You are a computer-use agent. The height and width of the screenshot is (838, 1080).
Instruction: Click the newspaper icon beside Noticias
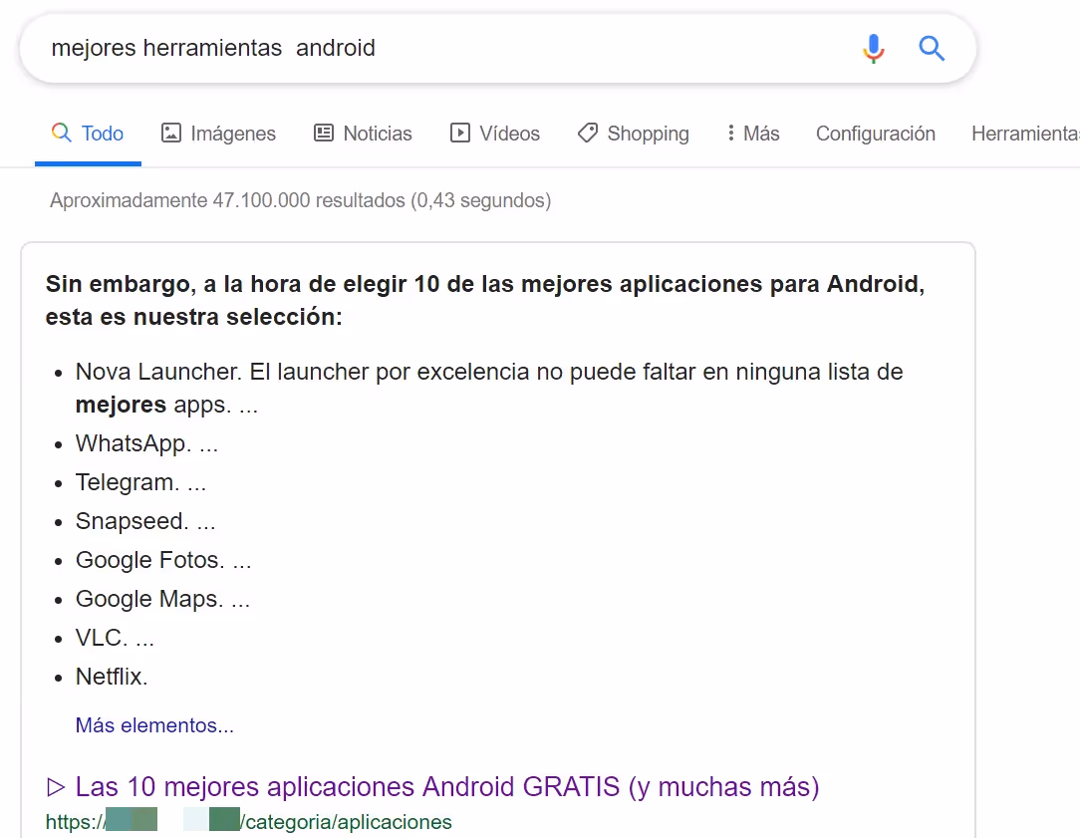pyautogui.click(x=324, y=133)
